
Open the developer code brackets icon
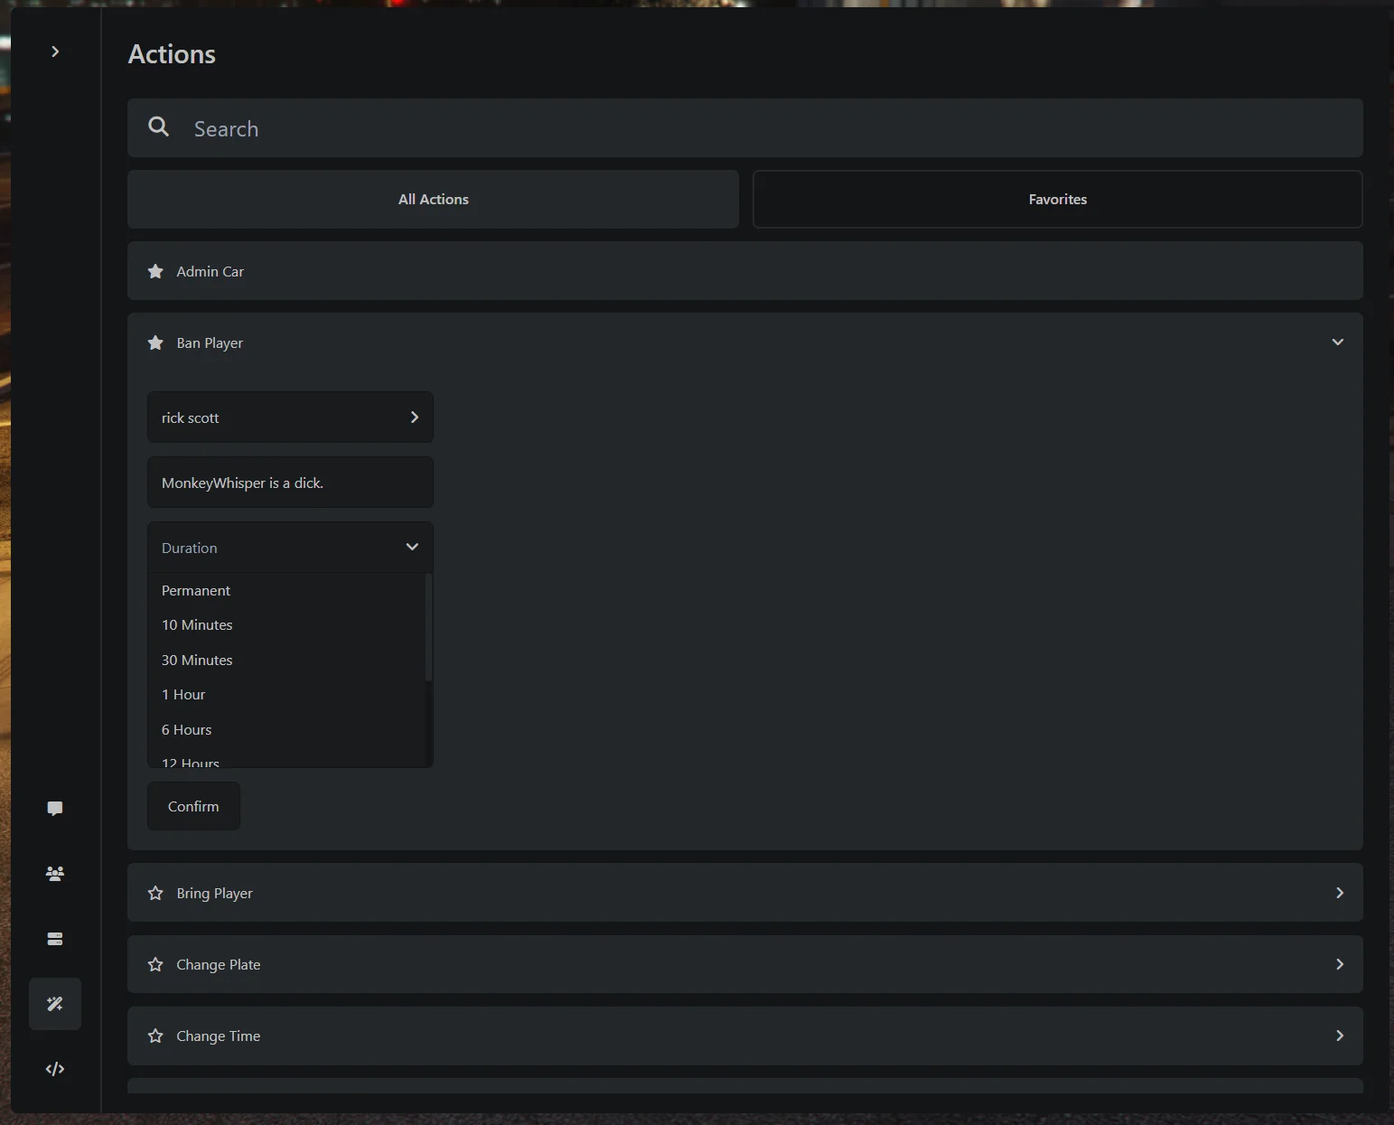point(55,1069)
